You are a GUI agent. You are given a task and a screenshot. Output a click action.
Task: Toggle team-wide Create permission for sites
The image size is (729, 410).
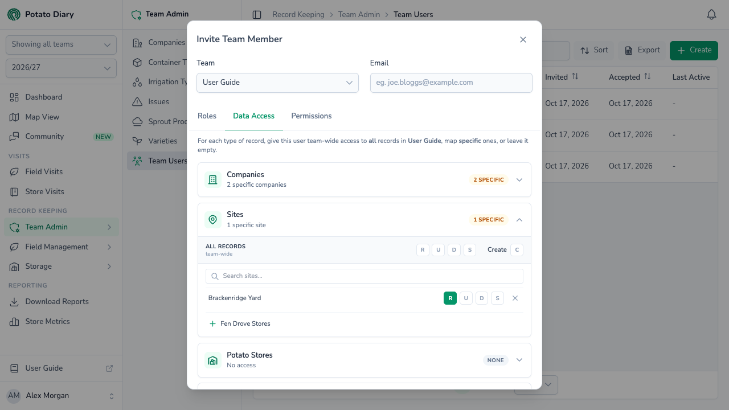[517, 250]
